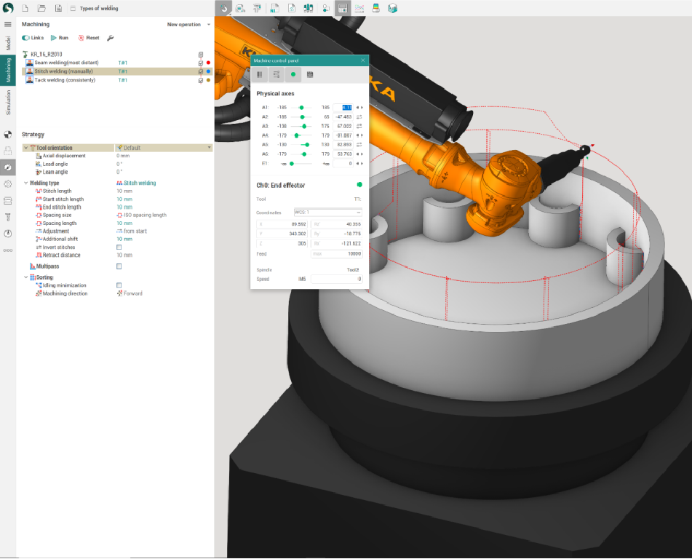Open the New operation dropdown
The width and height of the screenshot is (692, 559).
(188, 25)
